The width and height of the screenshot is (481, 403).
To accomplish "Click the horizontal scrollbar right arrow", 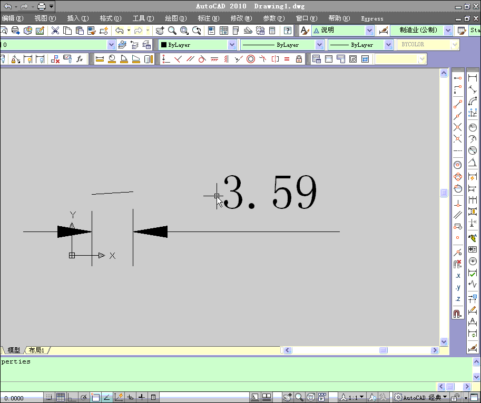I will 435,350.
